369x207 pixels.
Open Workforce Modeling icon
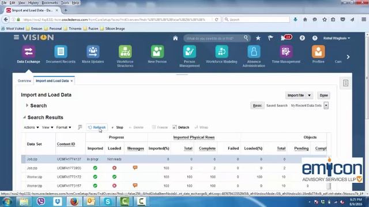221,51
